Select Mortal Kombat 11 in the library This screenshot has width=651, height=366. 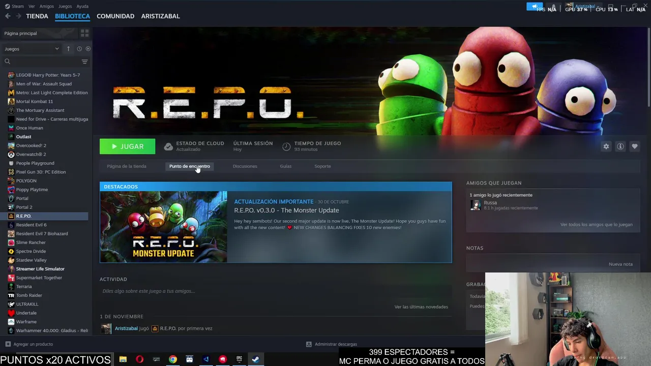click(35, 101)
